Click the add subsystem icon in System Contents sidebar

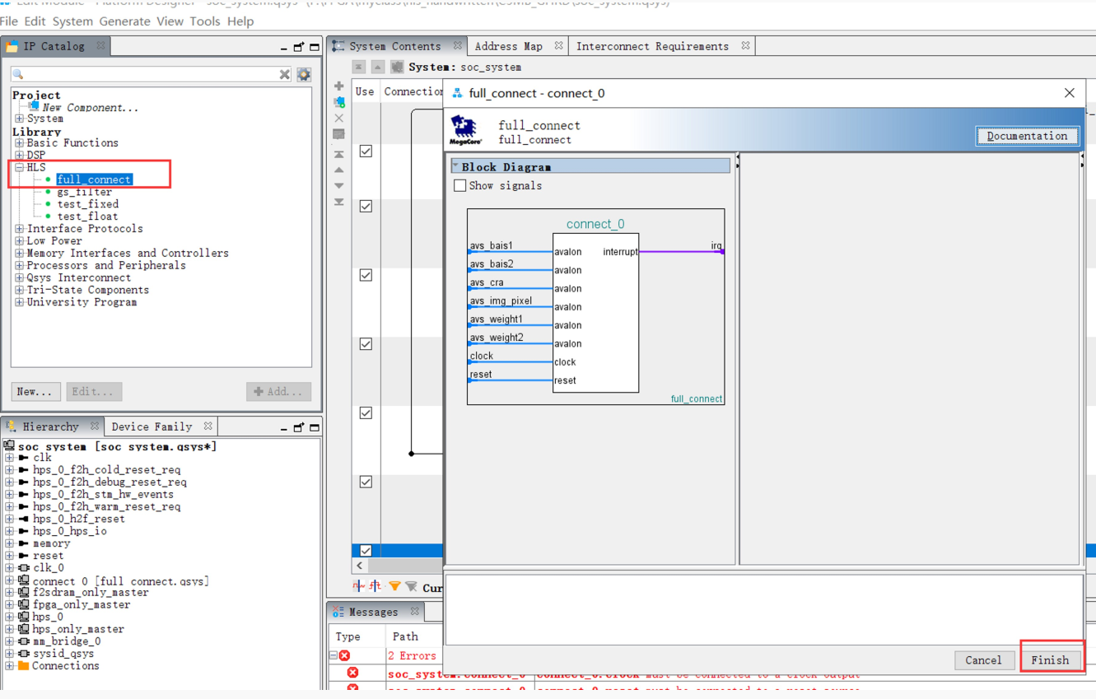coord(338,102)
